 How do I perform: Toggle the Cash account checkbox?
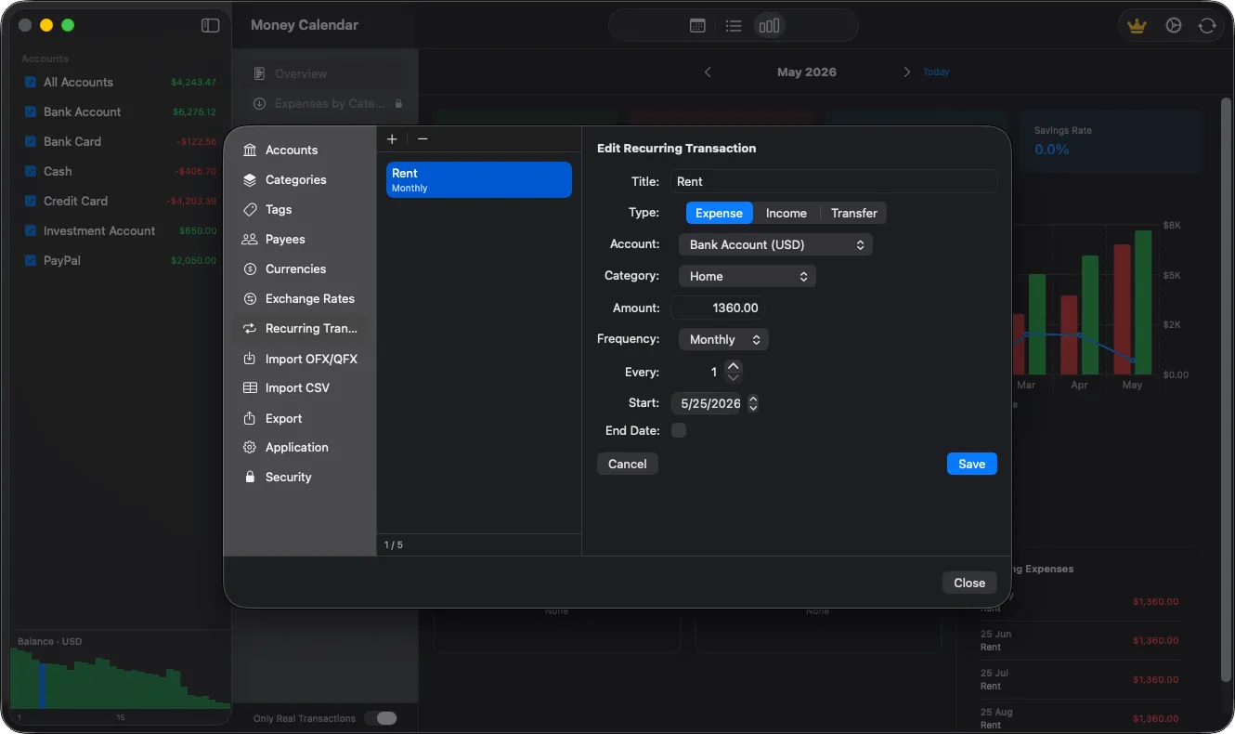coord(31,171)
